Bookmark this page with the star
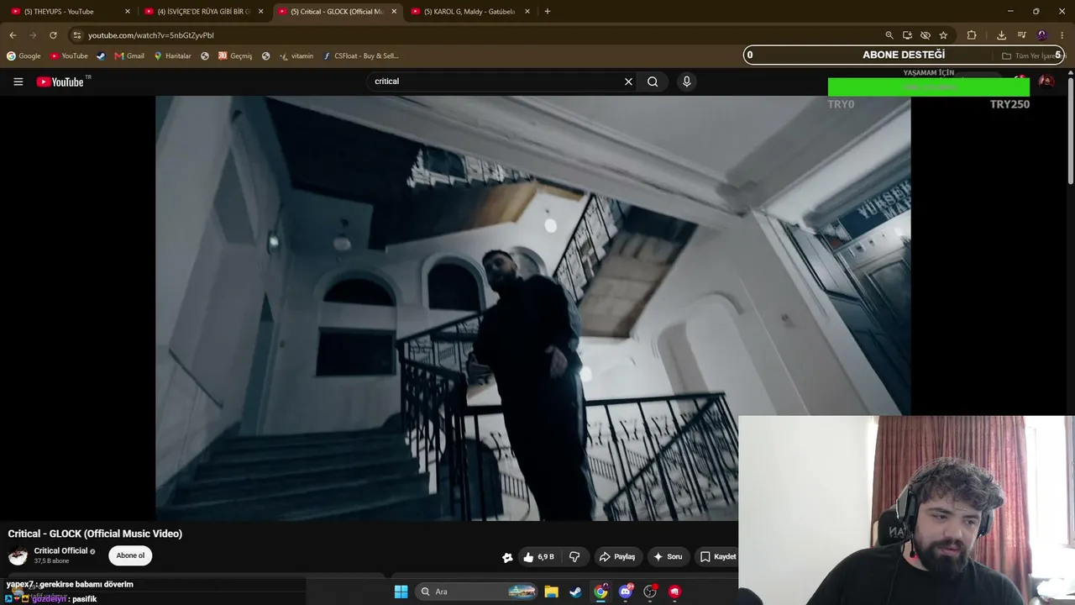The height and width of the screenshot is (605, 1075). point(943,35)
